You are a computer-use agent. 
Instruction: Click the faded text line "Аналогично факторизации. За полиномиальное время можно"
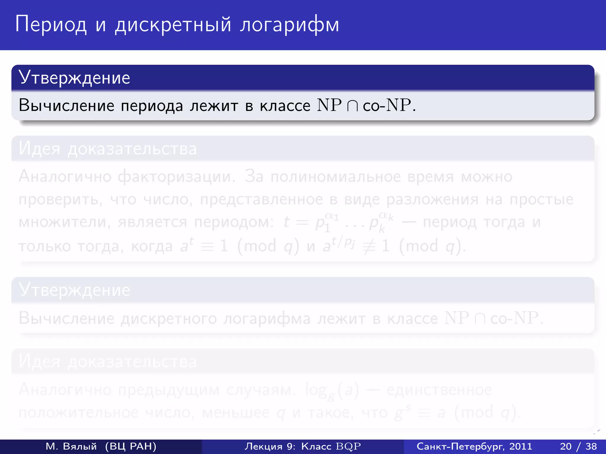[265, 177]
